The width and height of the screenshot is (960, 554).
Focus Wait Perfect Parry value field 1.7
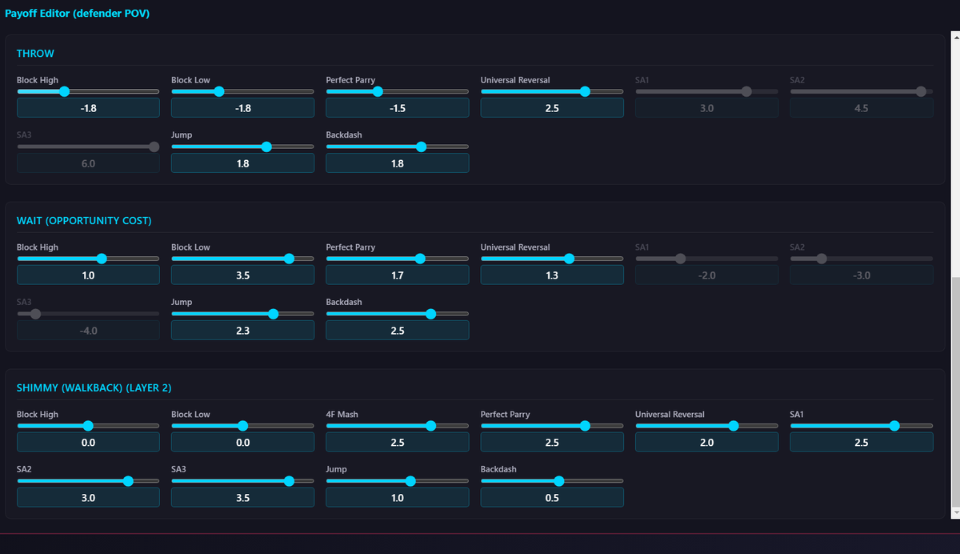[x=398, y=275]
